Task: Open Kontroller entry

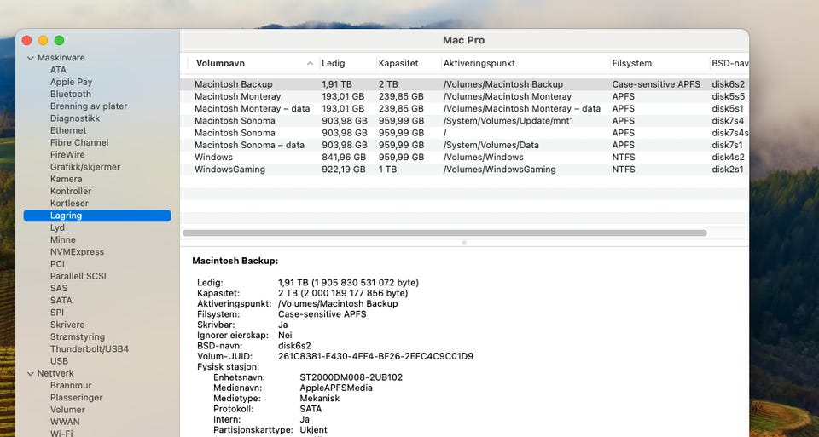Action: 71,191
